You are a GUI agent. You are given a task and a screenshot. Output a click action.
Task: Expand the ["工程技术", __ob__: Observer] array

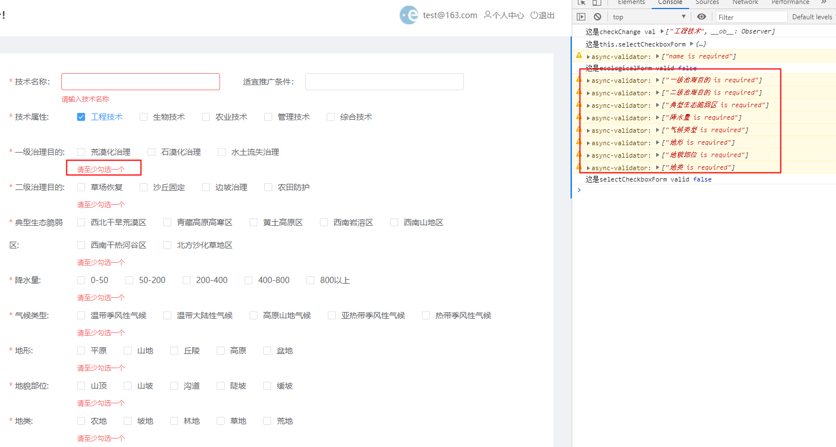pyautogui.click(x=662, y=32)
